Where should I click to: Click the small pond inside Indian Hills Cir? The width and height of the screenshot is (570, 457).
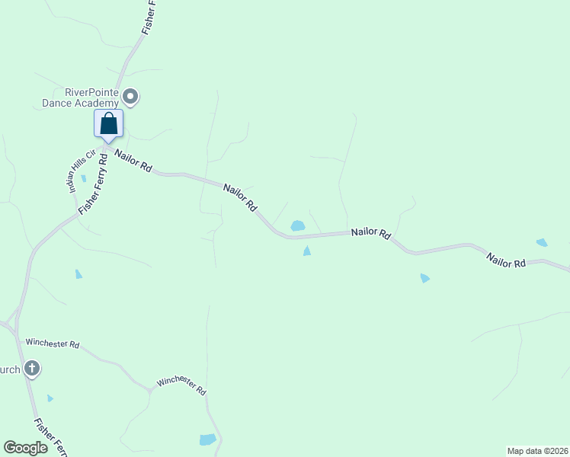pyautogui.click(x=84, y=178)
